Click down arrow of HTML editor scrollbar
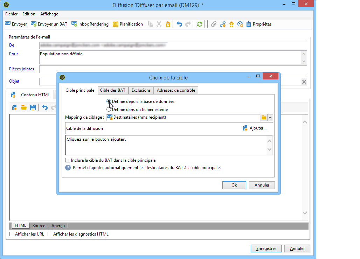Viewport: 360px width, 259px height. coord(305,213)
